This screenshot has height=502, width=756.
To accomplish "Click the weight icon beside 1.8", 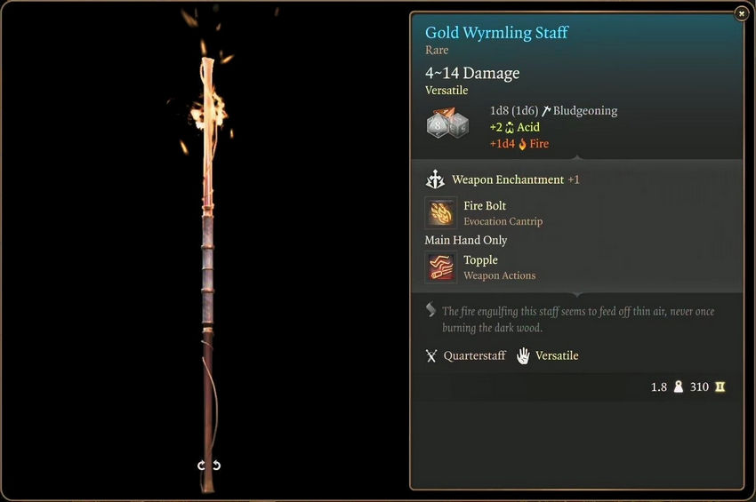I will point(679,386).
